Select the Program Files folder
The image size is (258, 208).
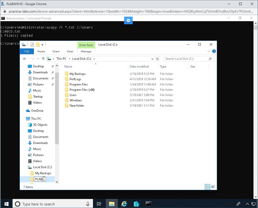click(78, 84)
